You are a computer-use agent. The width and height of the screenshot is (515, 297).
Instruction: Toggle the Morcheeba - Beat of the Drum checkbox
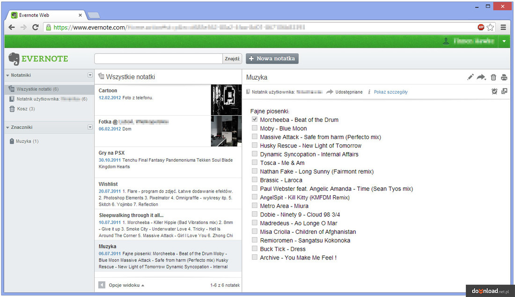pyautogui.click(x=255, y=119)
